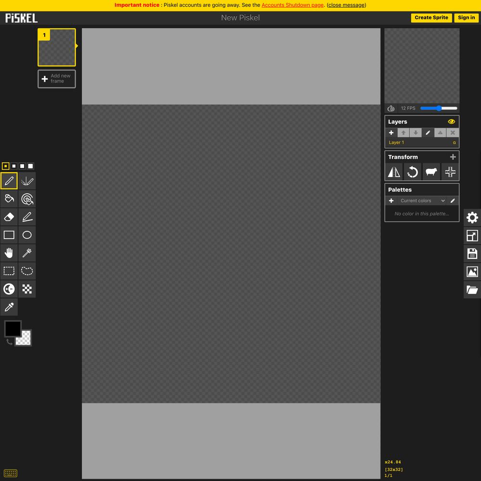The width and height of the screenshot is (481, 481).
Task: Select the Vertical Mirror pen tool
Action: coord(27,181)
